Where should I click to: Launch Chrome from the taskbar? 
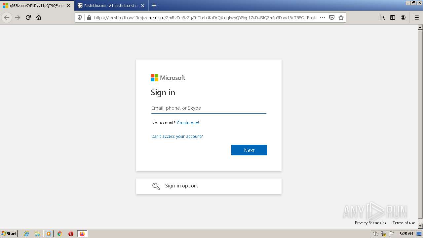pos(60,234)
